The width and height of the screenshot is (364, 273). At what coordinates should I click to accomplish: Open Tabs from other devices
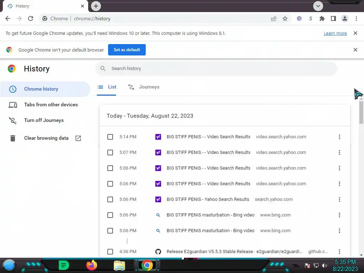tap(45, 105)
